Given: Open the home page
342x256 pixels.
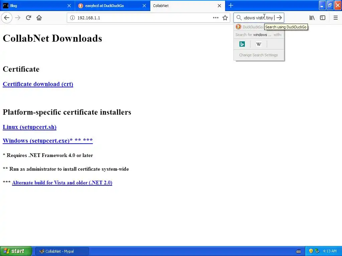Looking at the screenshot, I should tap(39, 18).
